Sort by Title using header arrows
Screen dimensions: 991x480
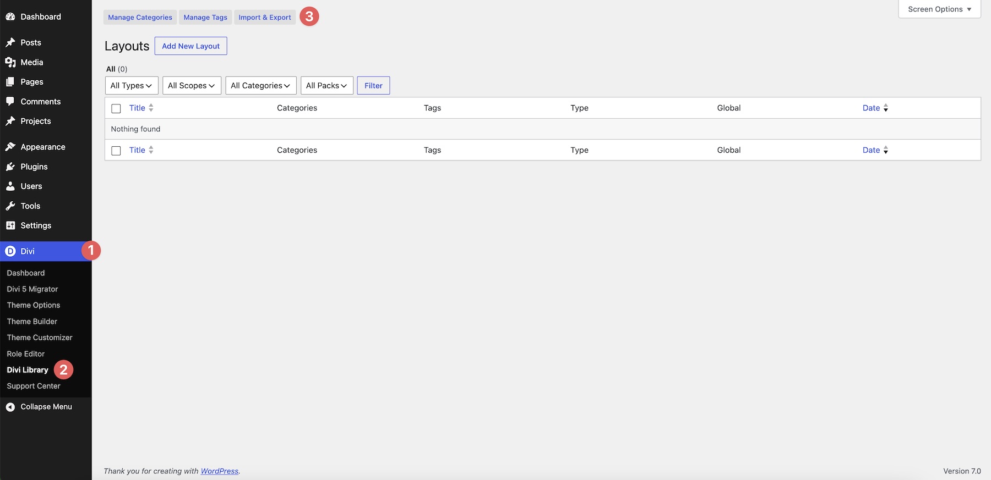151,108
